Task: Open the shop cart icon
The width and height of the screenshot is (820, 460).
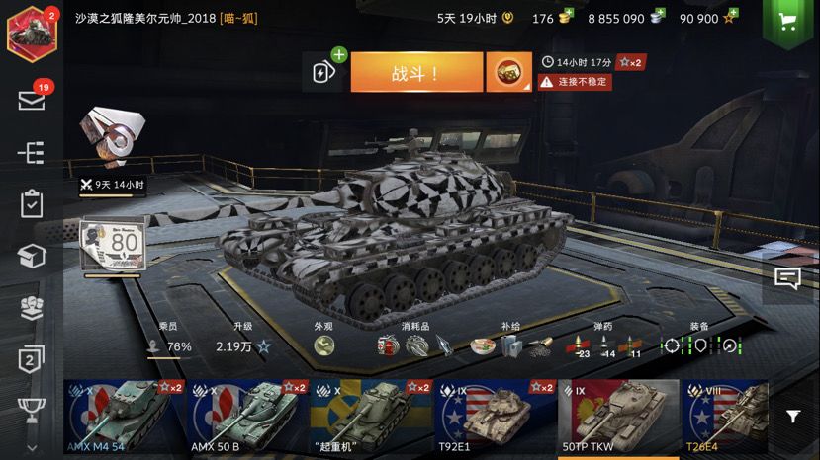Action: (787, 22)
